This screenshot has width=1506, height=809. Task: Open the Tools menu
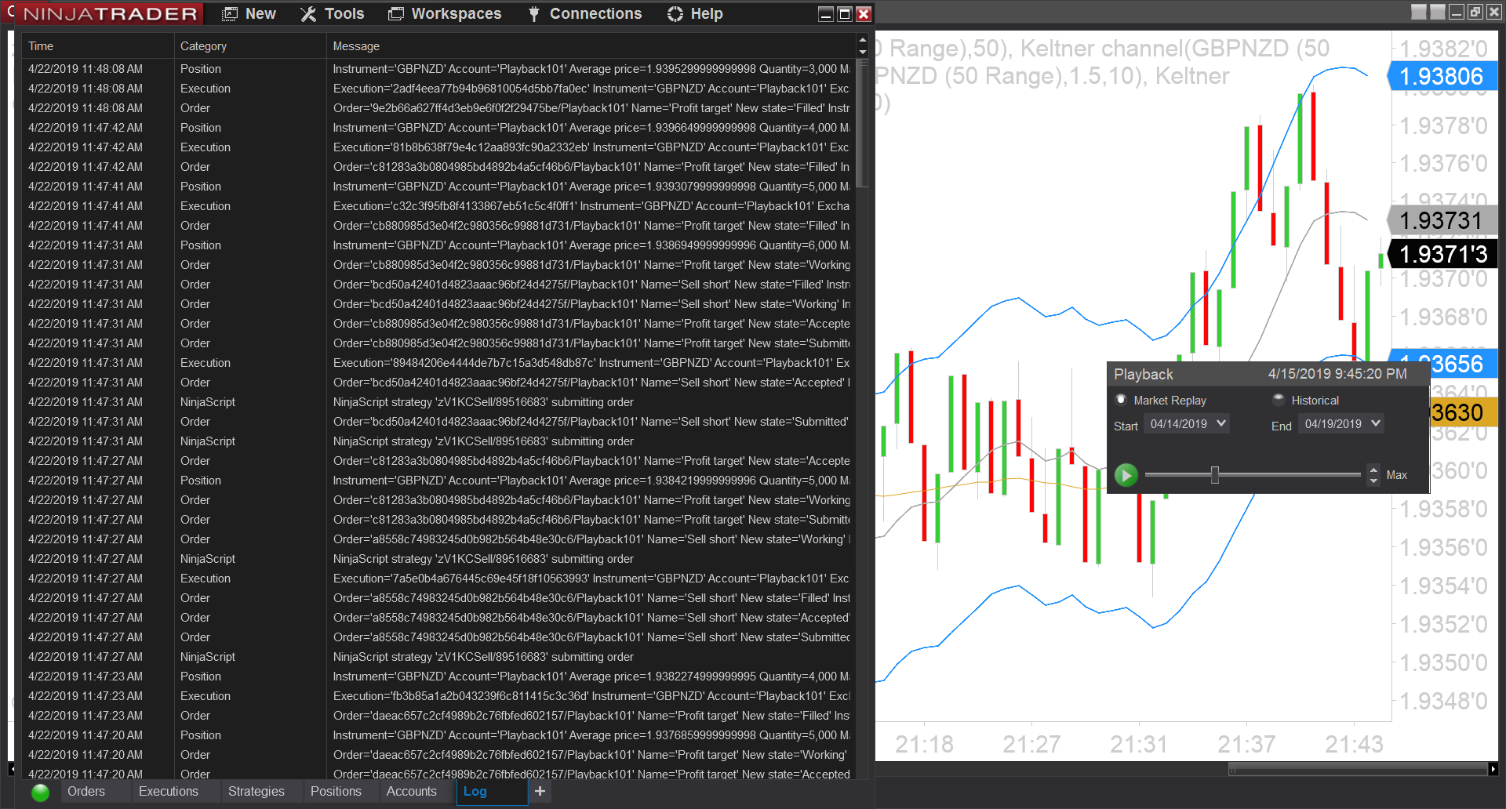click(332, 14)
